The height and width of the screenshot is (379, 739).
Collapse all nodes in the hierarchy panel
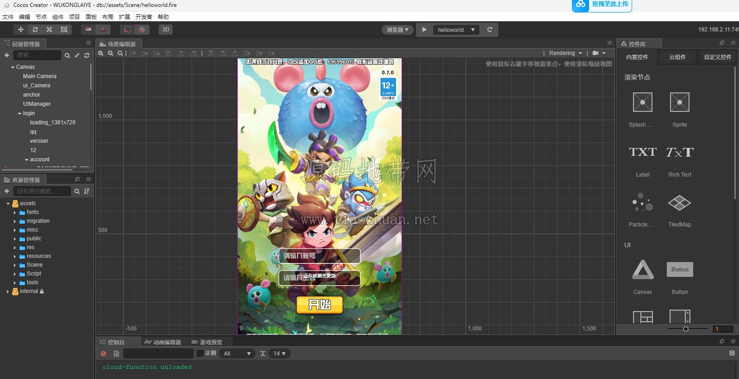(77, 55)
